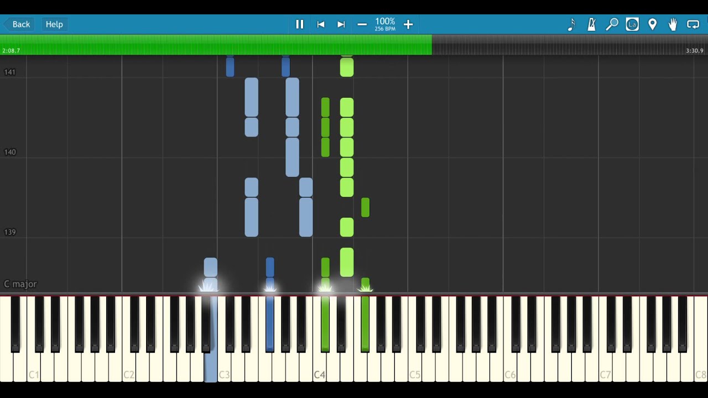Click the 100% tempo display
The width and height of the screenshot is (708, 398).
pos(385,22)
